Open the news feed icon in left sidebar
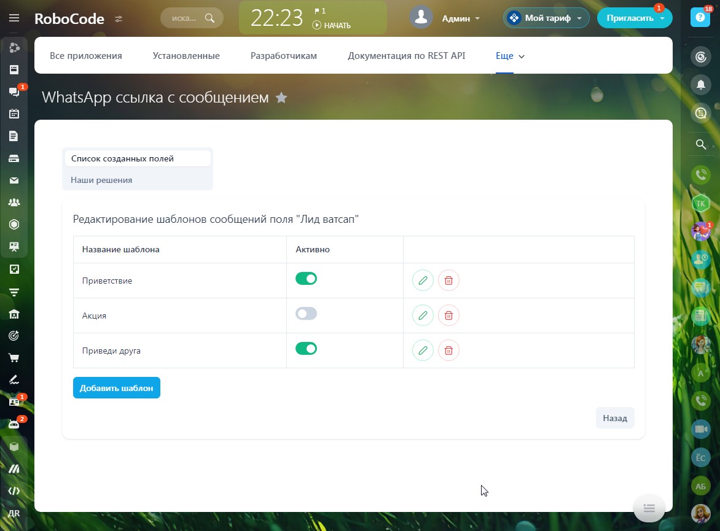The width and height of the screenshot is (720, 531). pyautogui.click(x=14, y=69)
